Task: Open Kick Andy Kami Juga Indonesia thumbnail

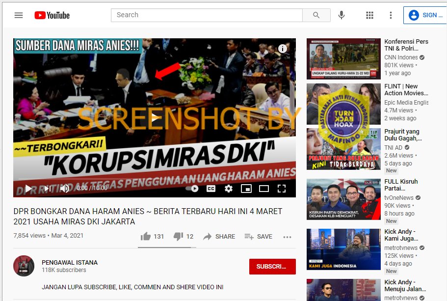Action: pos(343,249)
